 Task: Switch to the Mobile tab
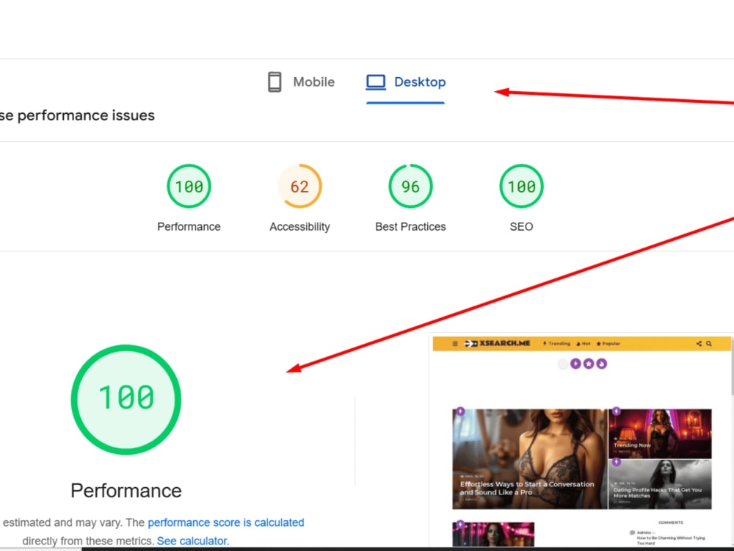301,82
